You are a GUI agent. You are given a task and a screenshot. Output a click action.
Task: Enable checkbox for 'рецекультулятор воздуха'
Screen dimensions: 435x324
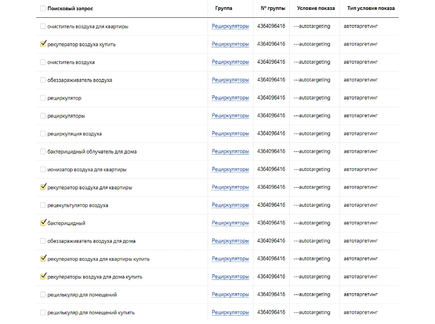43,205
